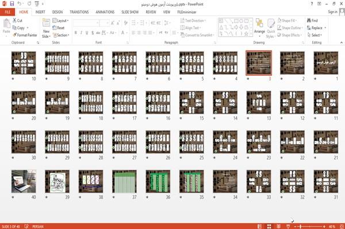Click Convert to SmartArt
This screenshot has width=345, height=229.
tap(197, 35)
